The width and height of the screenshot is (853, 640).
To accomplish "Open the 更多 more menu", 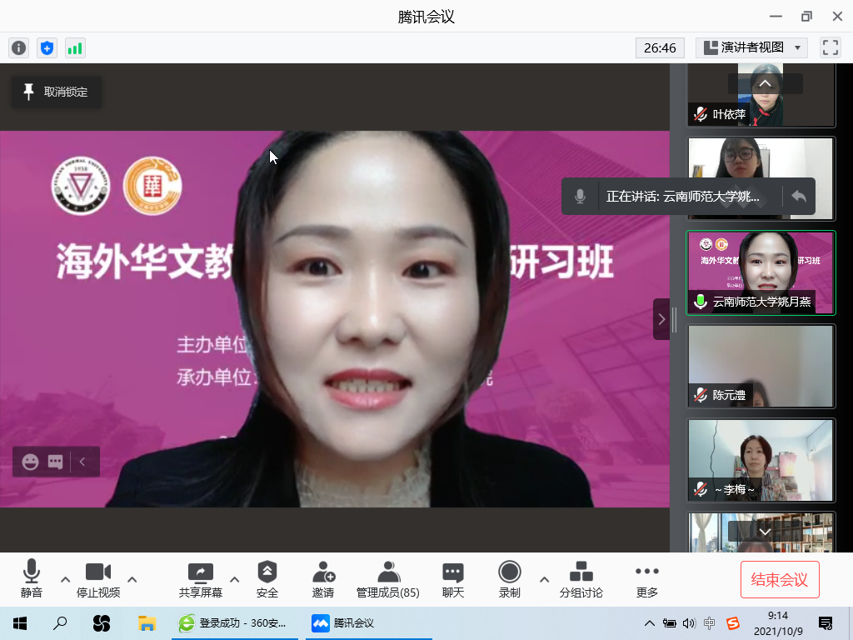I will (x=646, y=579).
